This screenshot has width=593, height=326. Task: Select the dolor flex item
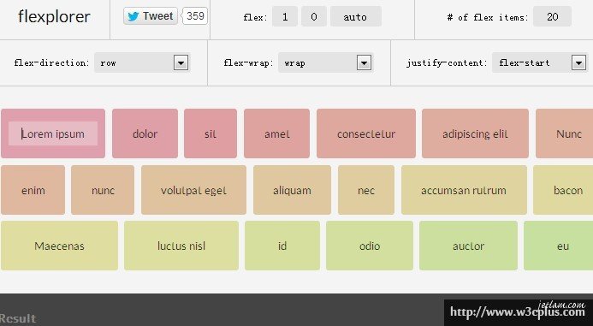pos(145,133)
